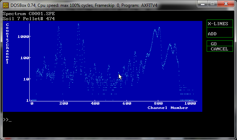This screenshot has width=237, height=140.
Task: Maximize the DOSBox window
Action: coord(212,4)
